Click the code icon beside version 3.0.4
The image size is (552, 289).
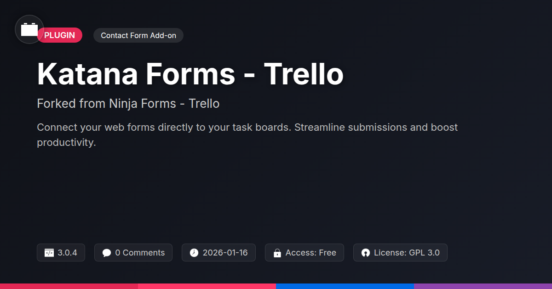pyautogui.click(x=49, y=253)
